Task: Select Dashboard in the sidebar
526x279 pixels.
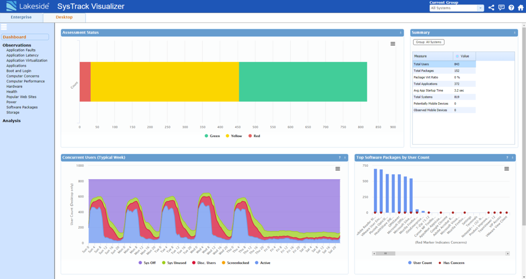Action: pyautogui.click(x=25, y=37)
